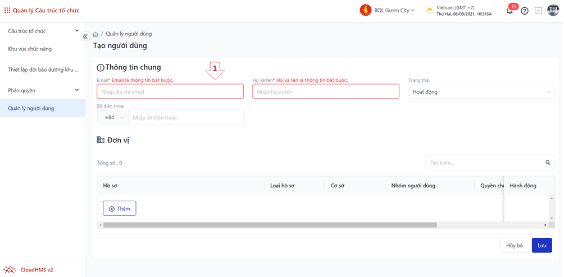
Task: Click the Thông tin chung info icon
Action: tap(101, 67)
